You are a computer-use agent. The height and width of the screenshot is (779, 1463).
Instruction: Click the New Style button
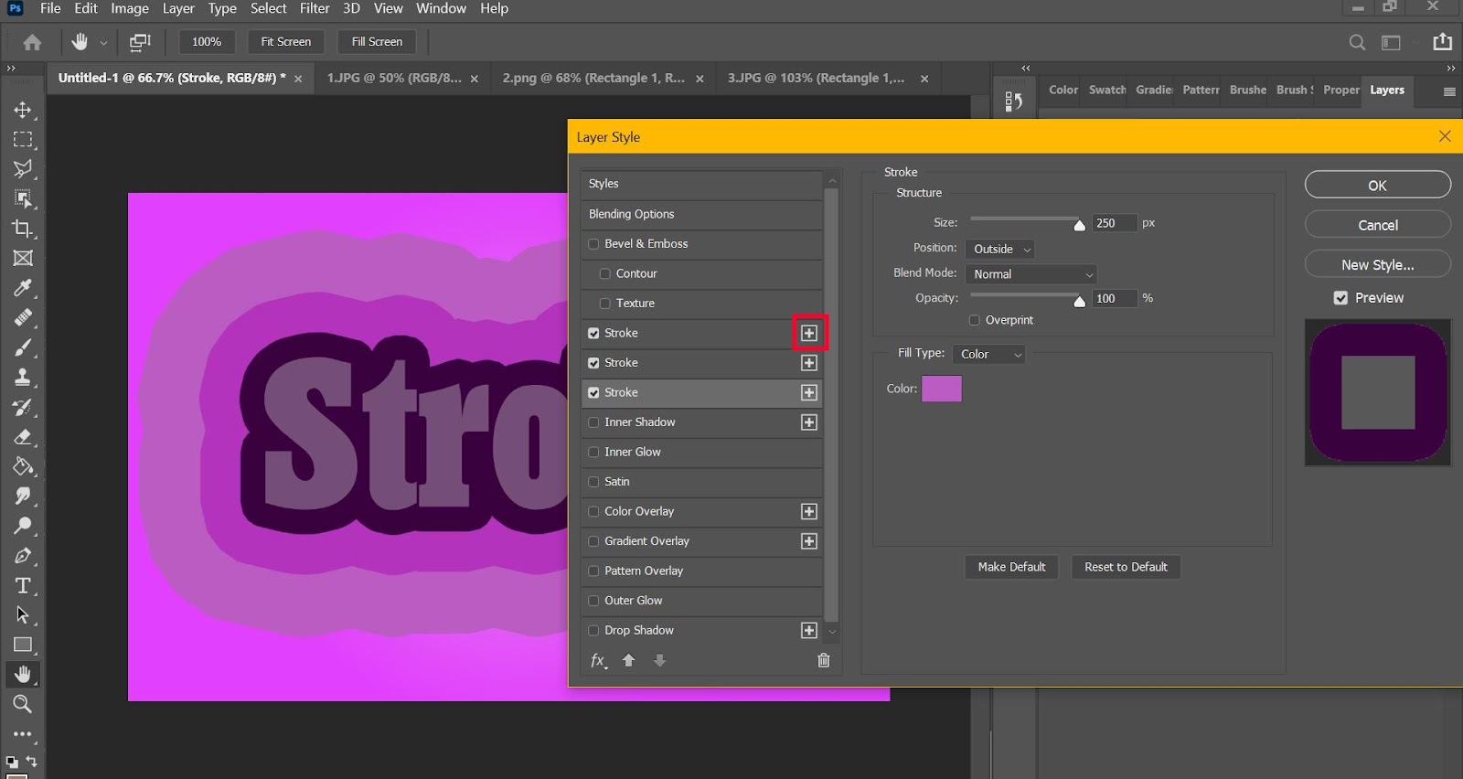[x=1377, y=264]
